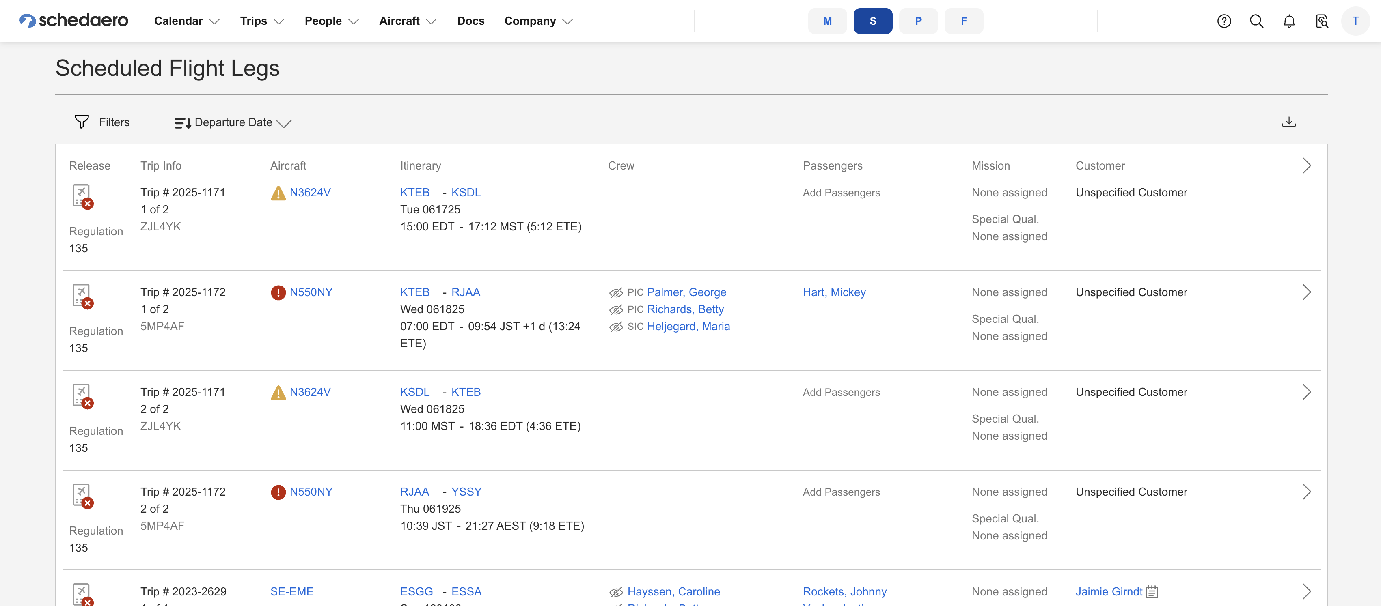Add Passengers to KSDL - KTEB leg

841,392
